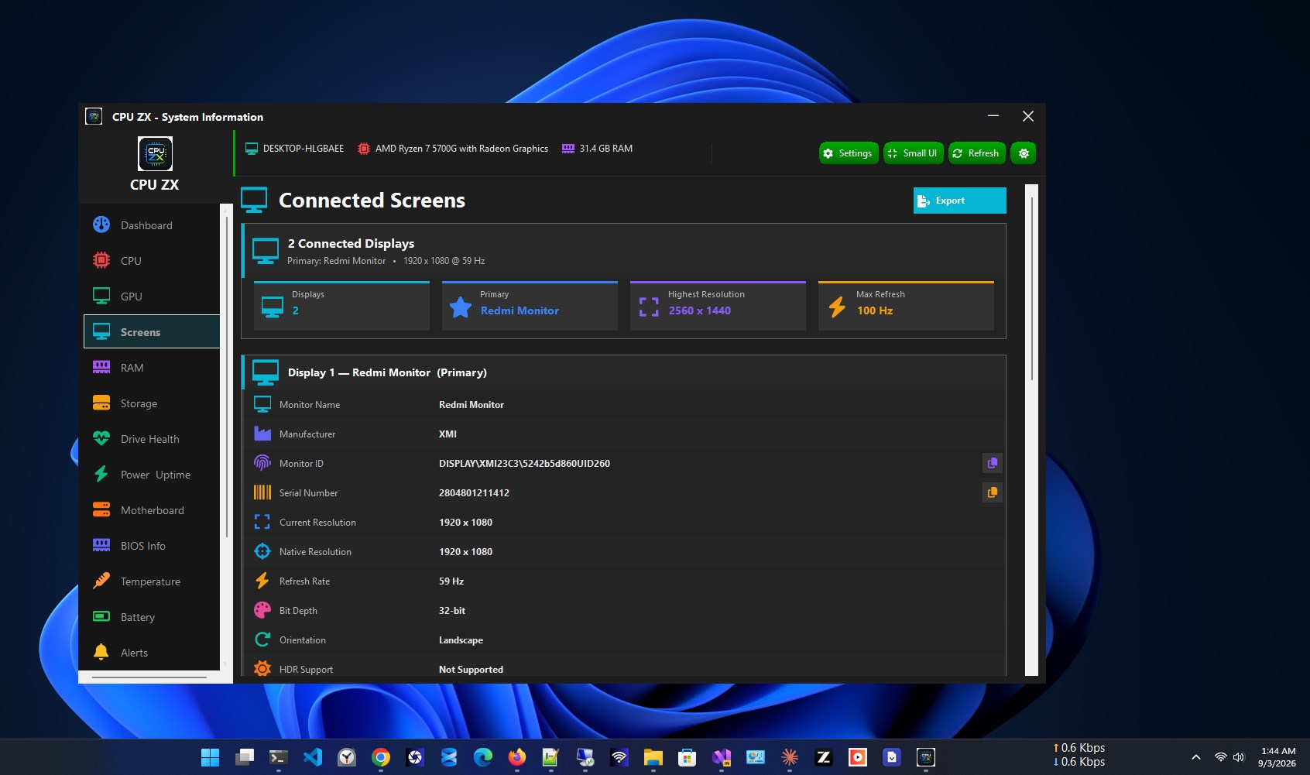Viewport: 1310px width, 775px height.
Task: Copy the Monitor ID value
Action: [992, 463]
